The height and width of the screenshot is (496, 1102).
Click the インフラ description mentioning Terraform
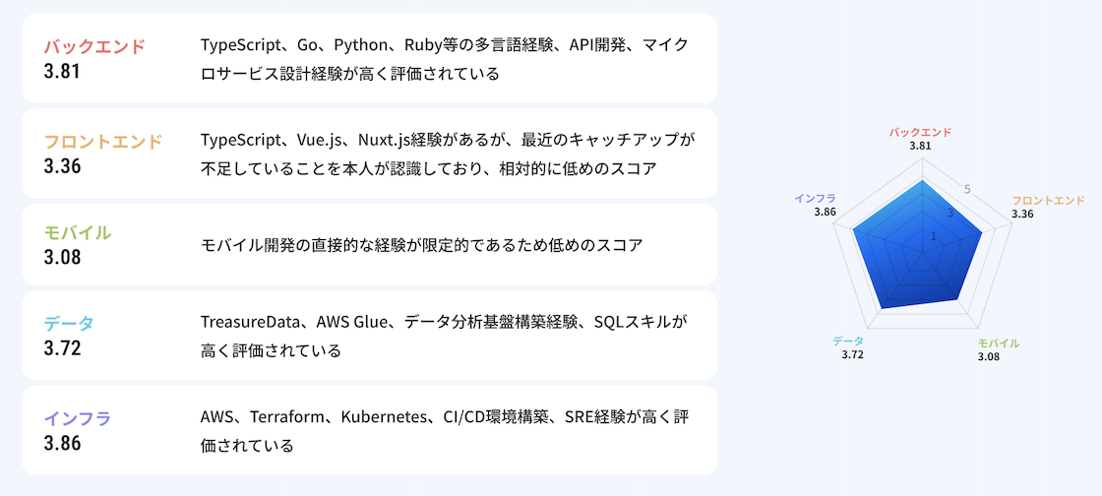[x=444, y=430]
